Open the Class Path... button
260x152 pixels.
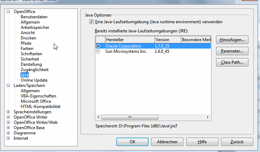[x=232, y=63]
